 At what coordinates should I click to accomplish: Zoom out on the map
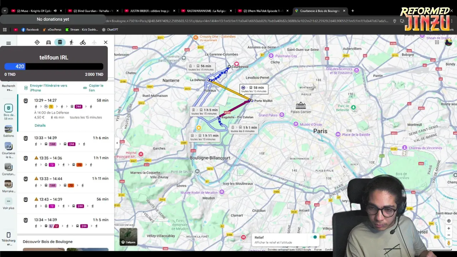pos(449,235)
